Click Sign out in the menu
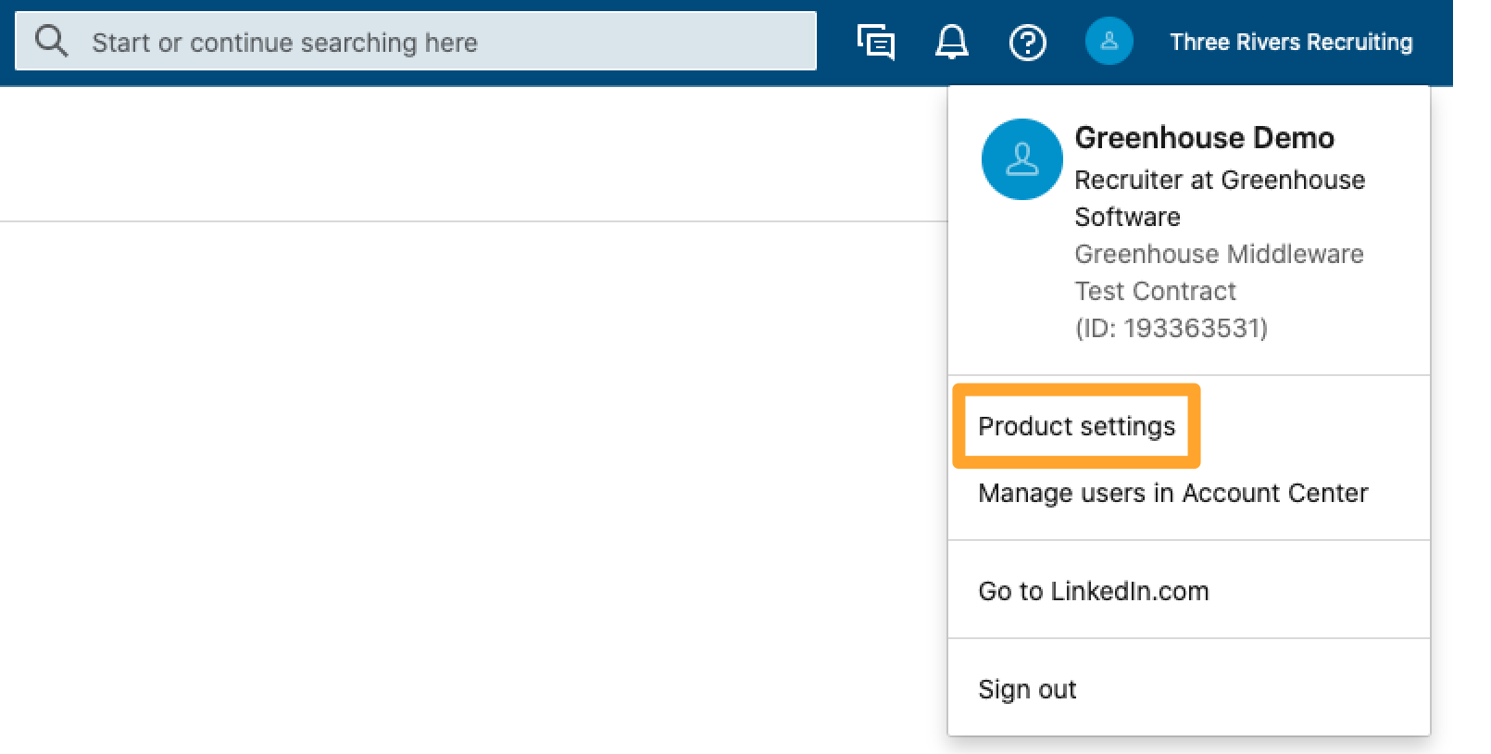This screenshot has width=1491, height=754. pyautogui.click(x=1027, y=689)
